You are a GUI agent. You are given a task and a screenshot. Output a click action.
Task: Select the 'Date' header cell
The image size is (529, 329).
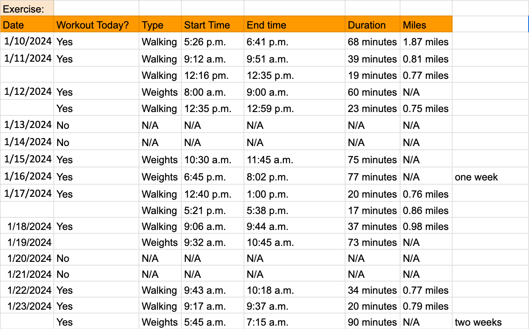27,24
